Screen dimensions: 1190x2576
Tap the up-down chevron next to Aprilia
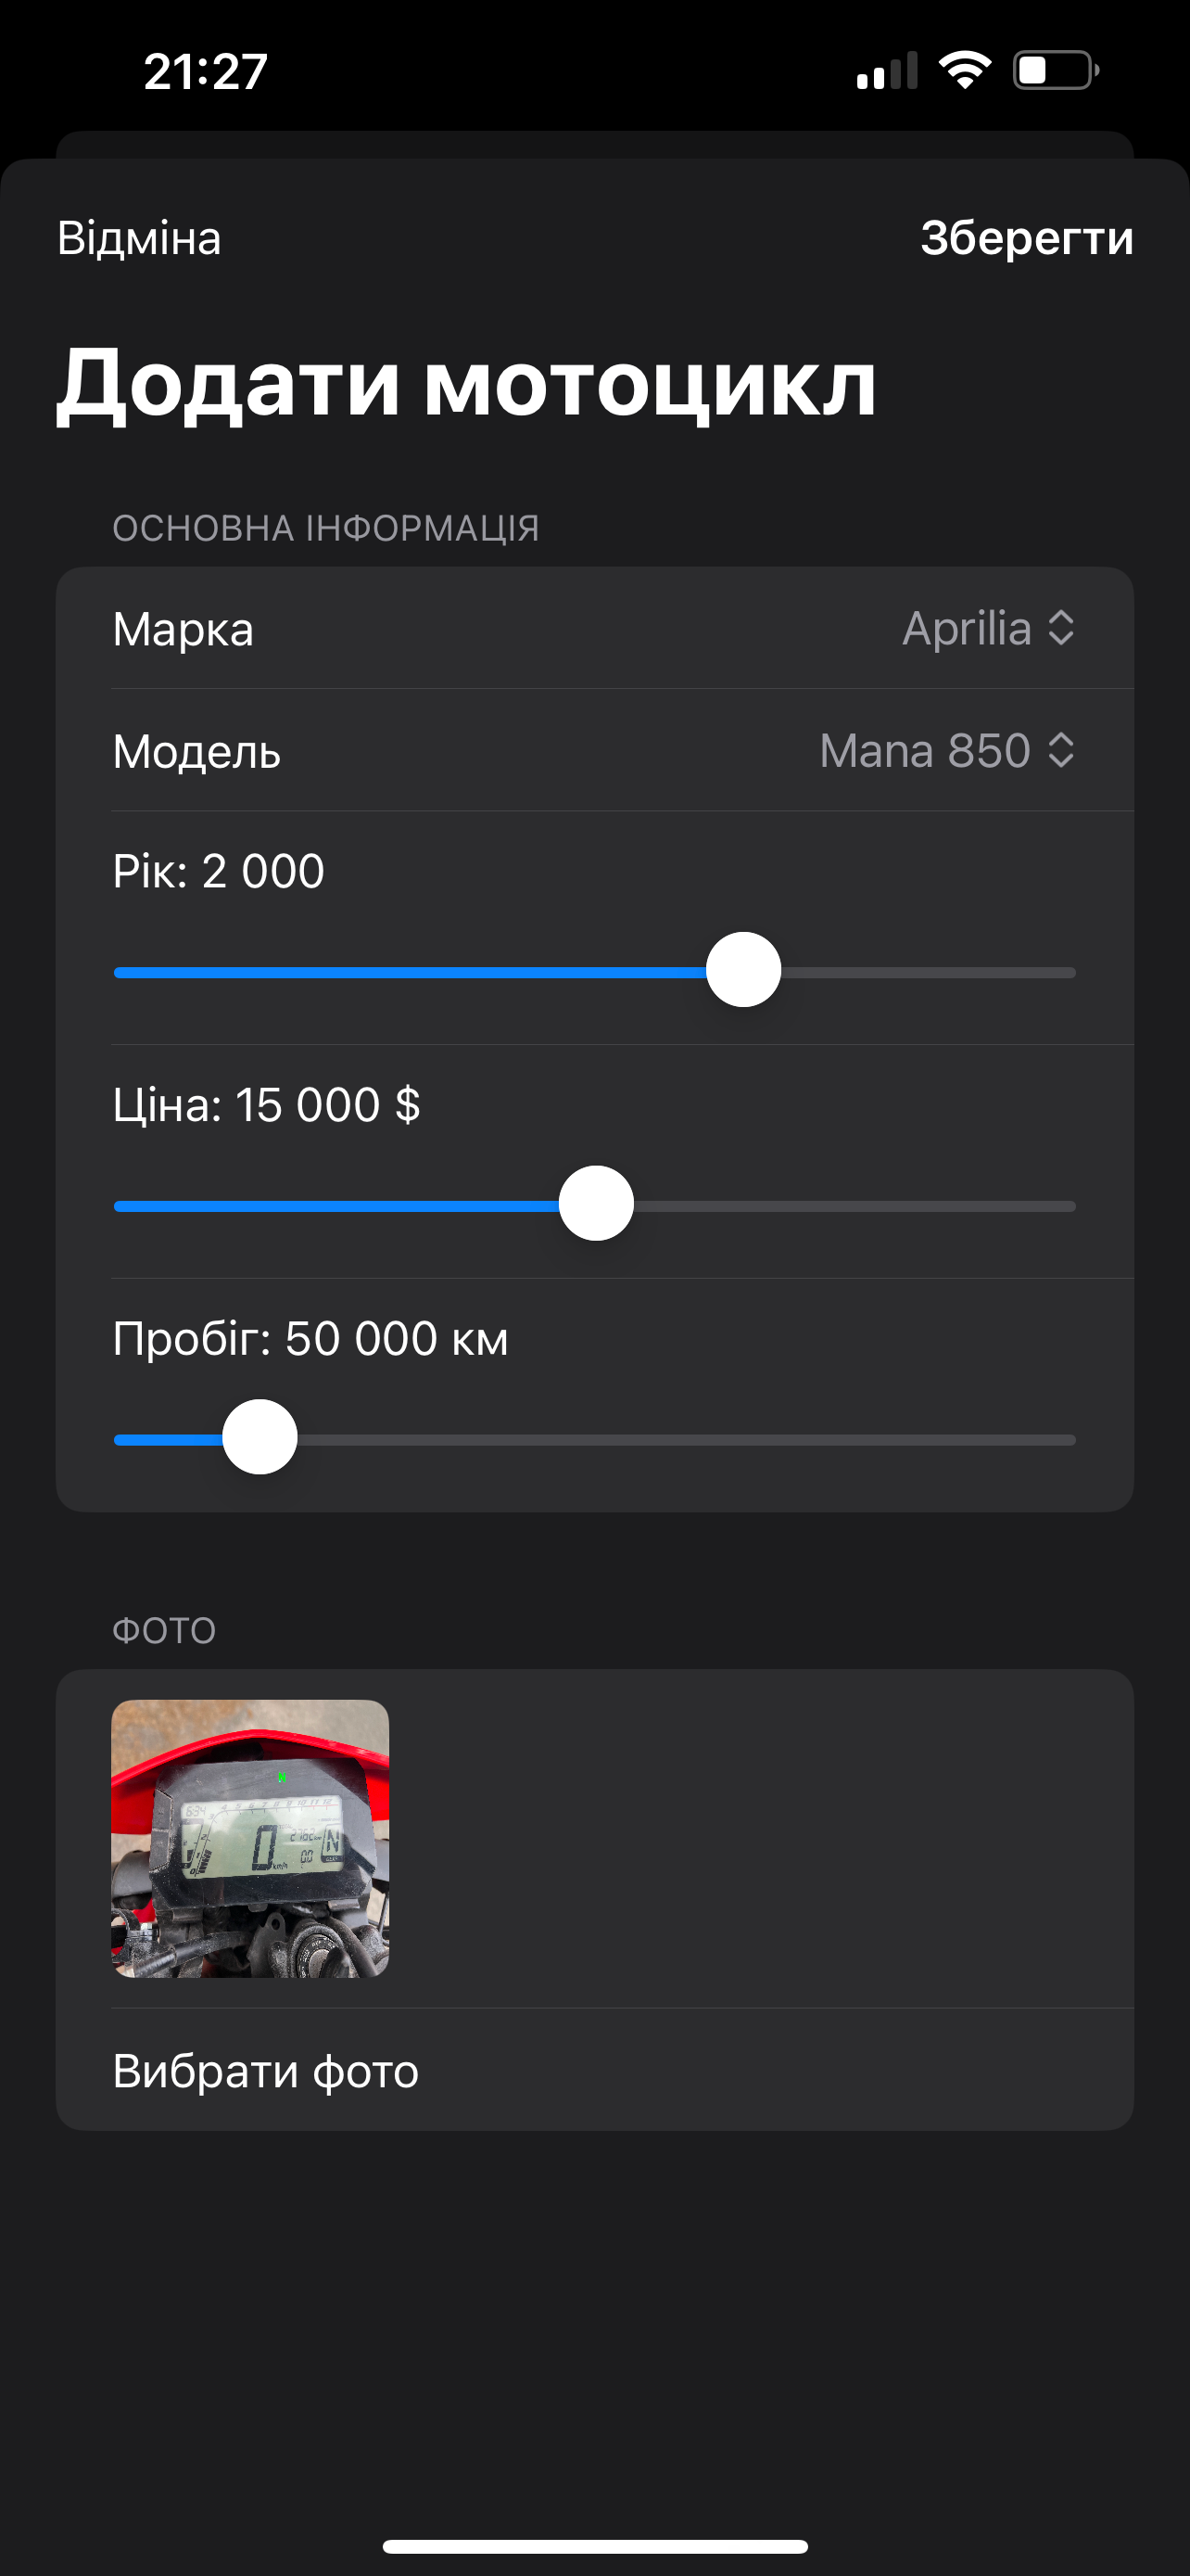click(1061, 628)
